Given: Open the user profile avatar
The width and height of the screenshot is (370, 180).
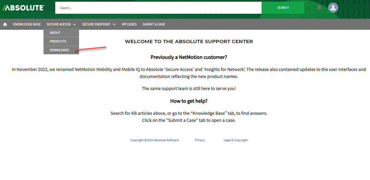Looking at the screenshot, I should 333,8.
